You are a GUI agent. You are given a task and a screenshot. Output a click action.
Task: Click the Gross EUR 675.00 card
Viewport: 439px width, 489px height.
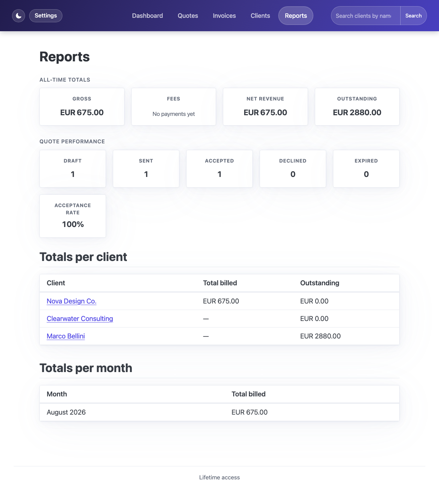82,107
